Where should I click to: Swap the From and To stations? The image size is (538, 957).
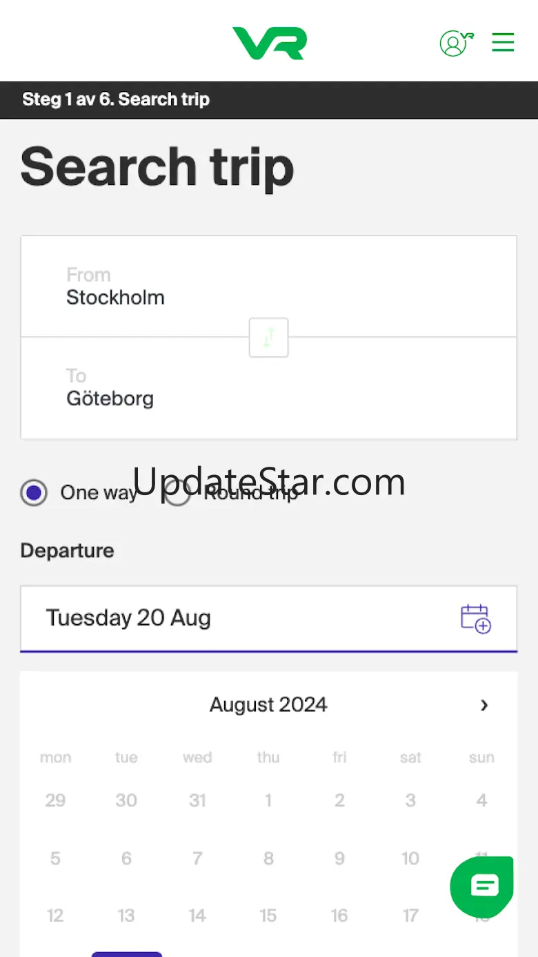[268, 338]
